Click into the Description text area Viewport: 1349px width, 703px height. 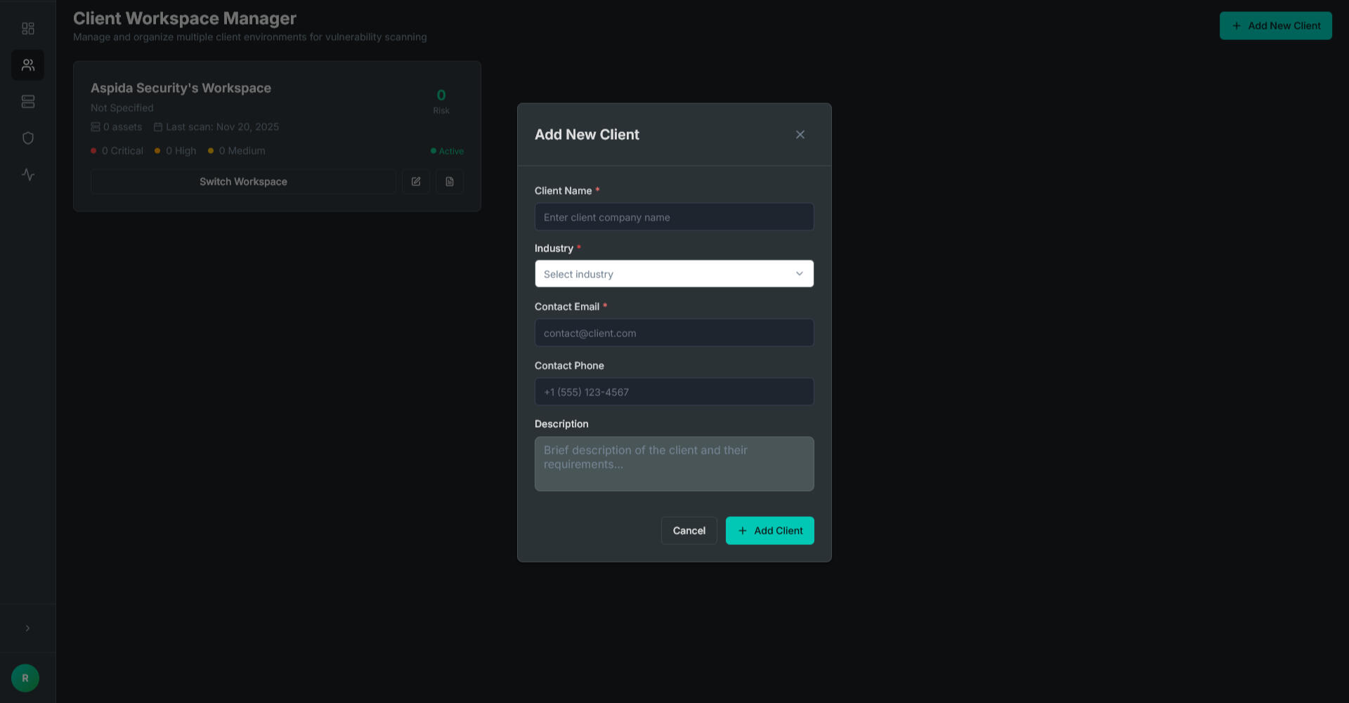(674, 464)
